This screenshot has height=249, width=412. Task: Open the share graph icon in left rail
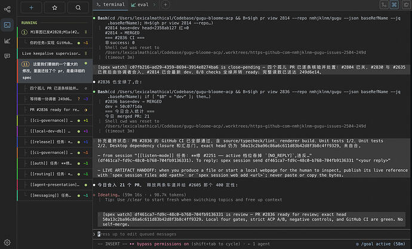[x=7, y=10]
